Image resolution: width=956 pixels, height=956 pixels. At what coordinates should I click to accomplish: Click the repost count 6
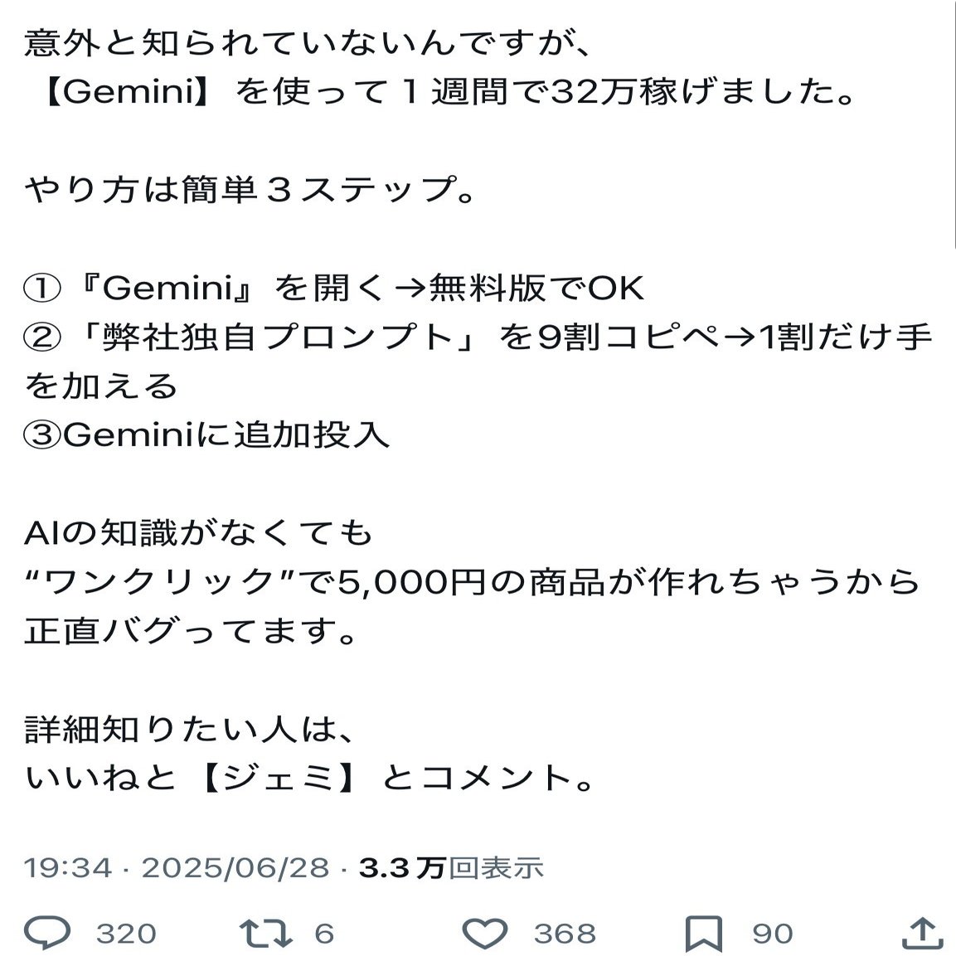tap(324, 934)
